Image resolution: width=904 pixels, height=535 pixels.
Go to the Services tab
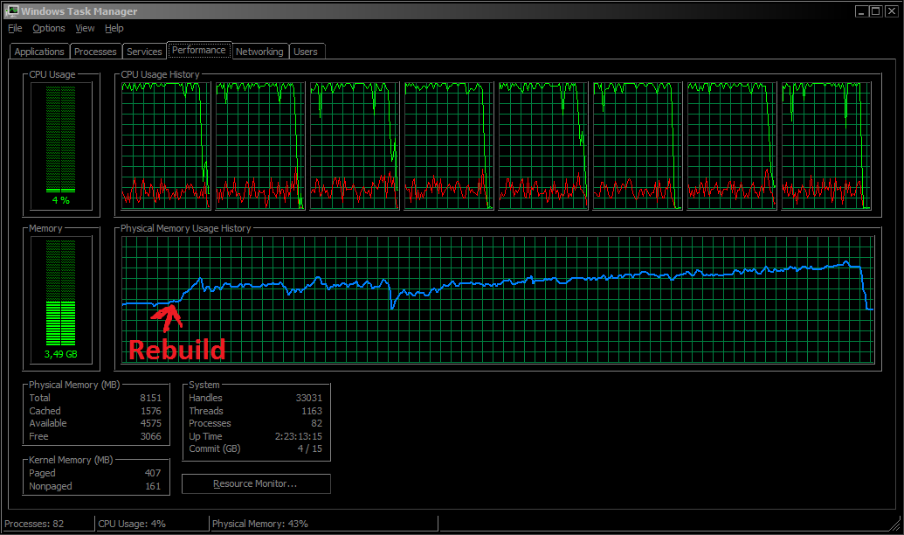point(144,52)
